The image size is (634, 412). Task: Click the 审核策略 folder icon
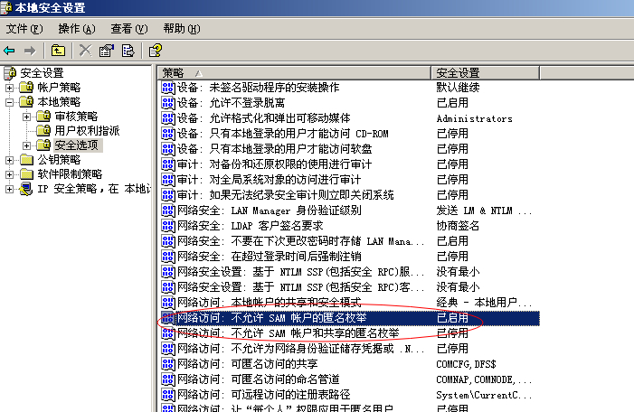pyautogui.click(x=43, y=117)
